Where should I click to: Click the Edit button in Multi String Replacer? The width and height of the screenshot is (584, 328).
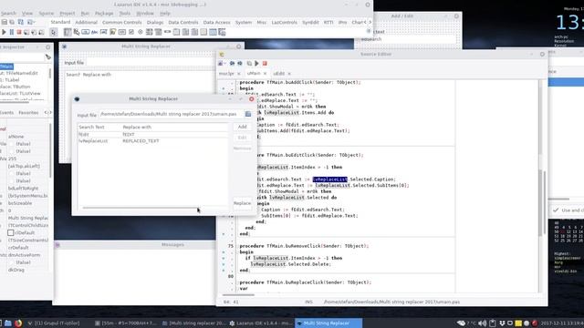[243, 138]
